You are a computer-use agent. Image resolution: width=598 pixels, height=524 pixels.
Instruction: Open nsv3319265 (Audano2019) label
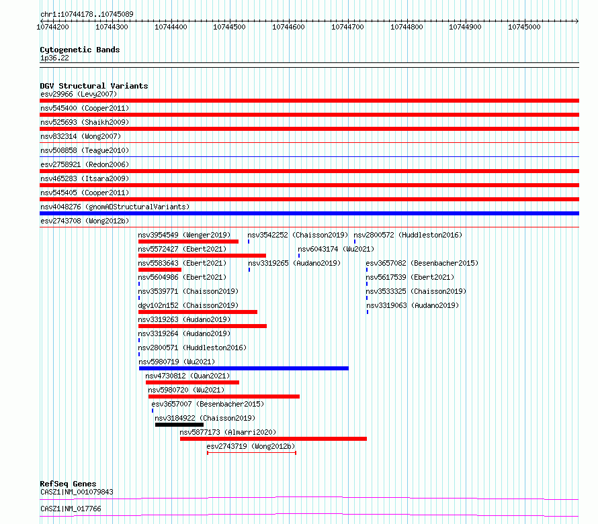point(294,263)
